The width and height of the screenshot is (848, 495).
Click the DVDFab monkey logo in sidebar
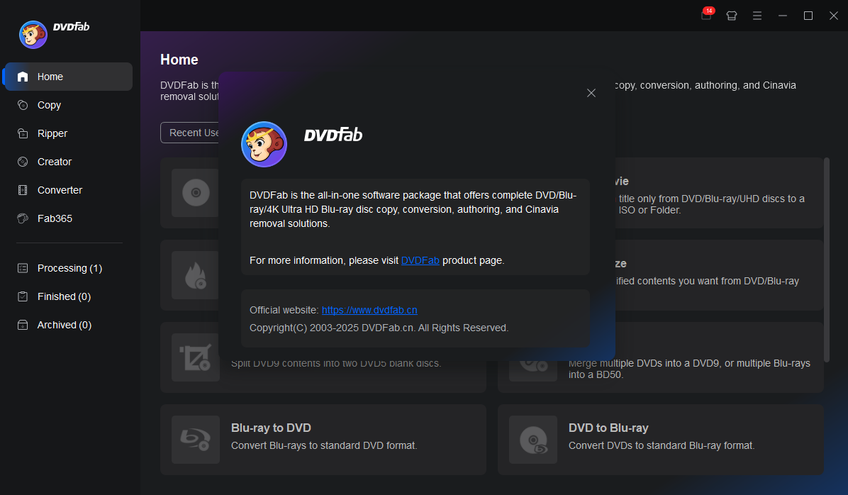(x=33, y=35)
